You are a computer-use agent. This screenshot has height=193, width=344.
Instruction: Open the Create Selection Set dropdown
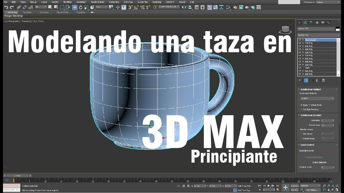[x=169, y=7]
